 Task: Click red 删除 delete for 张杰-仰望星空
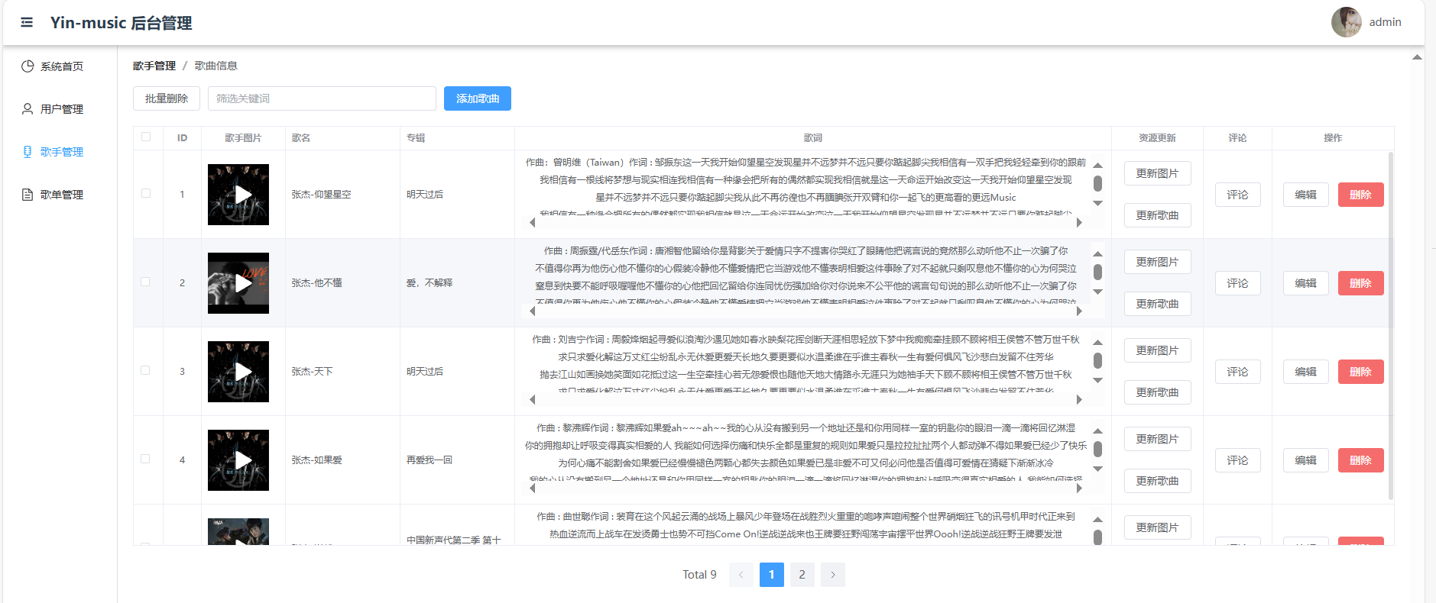(1360, 195)
